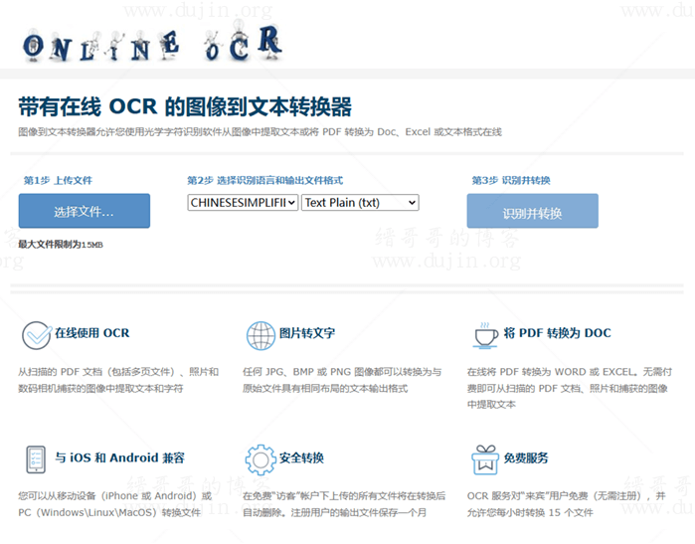
Task: Click the 免费服务 heading
Action: 526,457
